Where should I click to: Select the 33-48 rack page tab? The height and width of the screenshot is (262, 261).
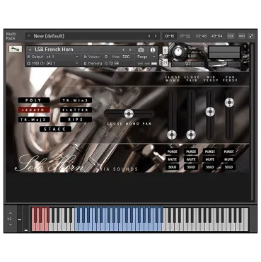[201, 36]
